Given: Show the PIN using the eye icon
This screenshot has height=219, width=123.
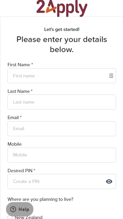Looking at the screenshot, I should (109, 181).
